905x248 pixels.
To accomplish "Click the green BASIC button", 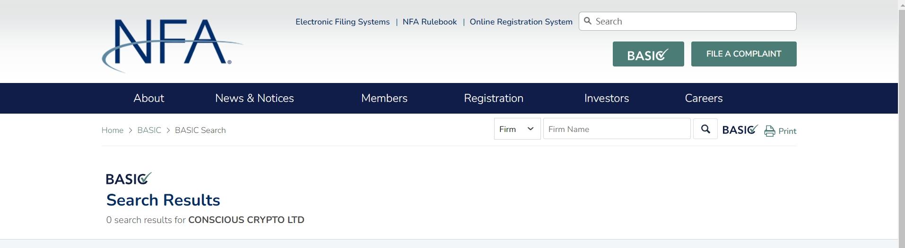I will coord(648,54).
